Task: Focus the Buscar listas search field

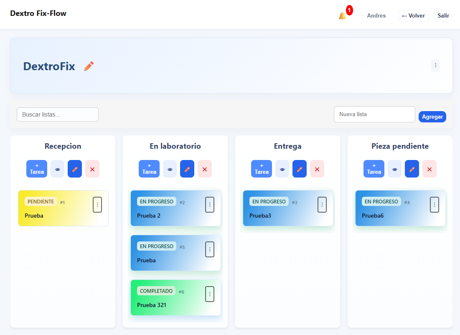Action: [58, 114]
